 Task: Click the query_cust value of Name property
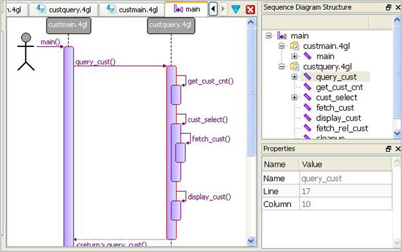coord(346,178)
